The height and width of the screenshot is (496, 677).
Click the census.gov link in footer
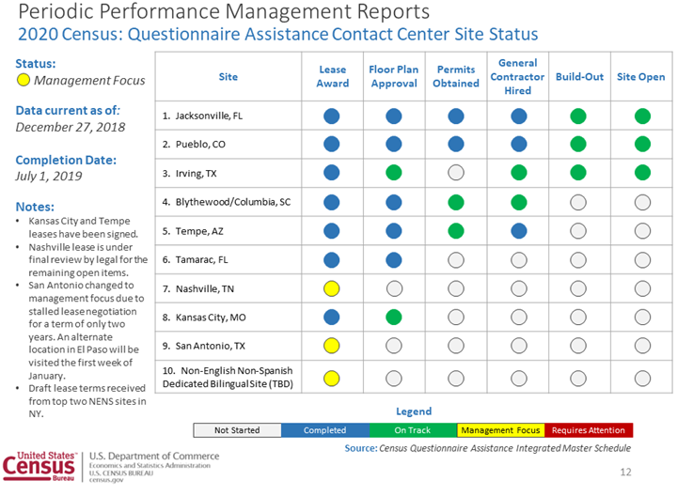(107, 480)
